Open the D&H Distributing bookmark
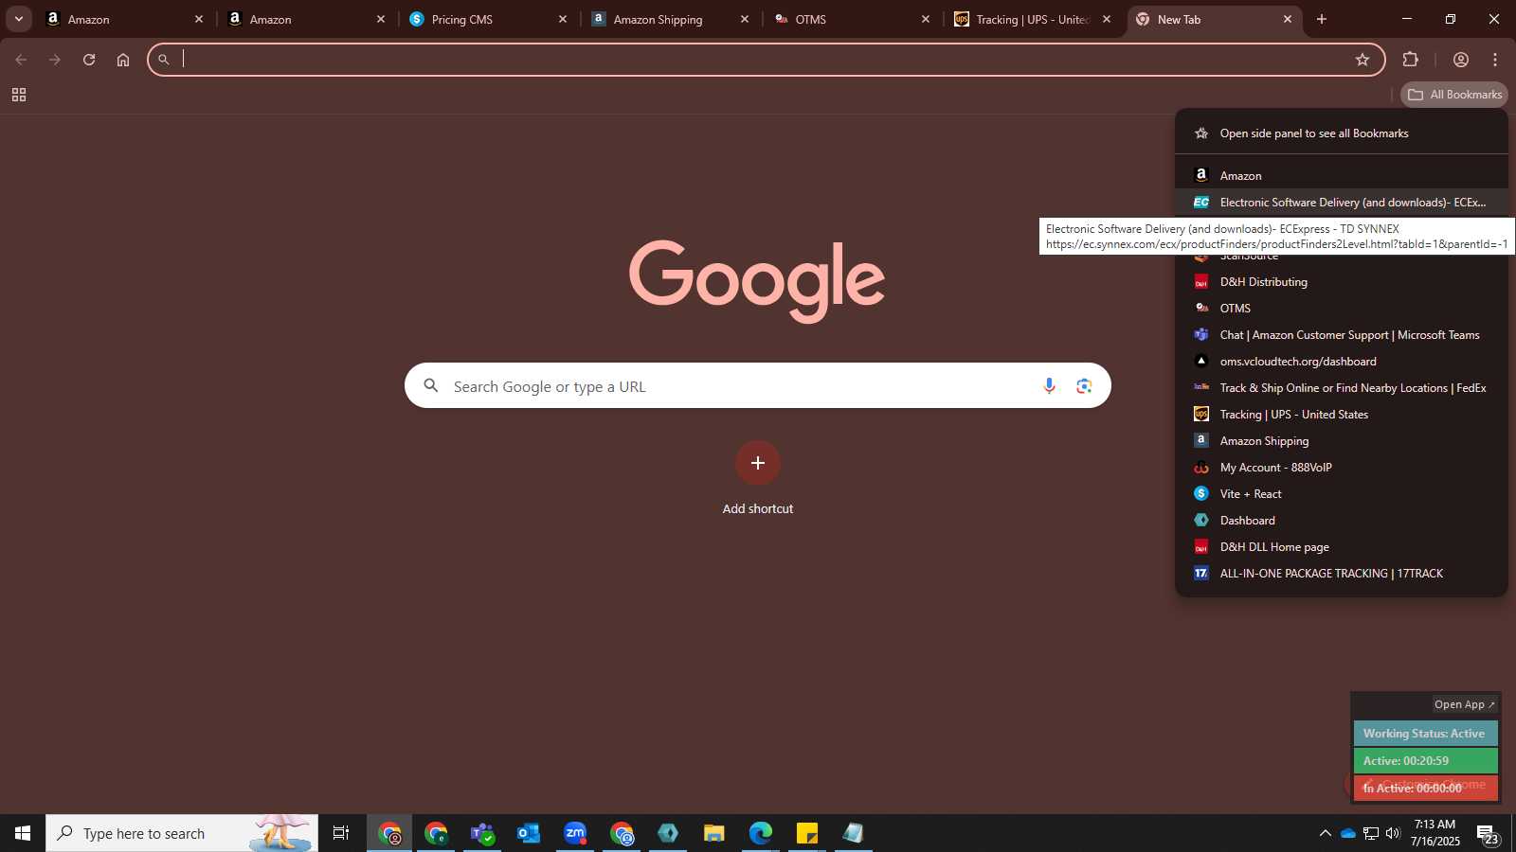The height and width of the screenshot is (852, 1516). click(1341, 282)
